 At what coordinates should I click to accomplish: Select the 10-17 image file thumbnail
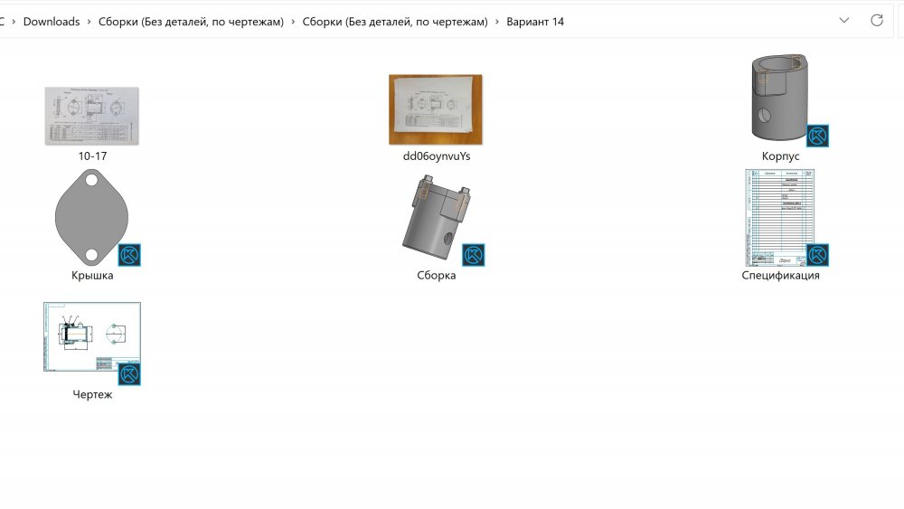pyautogui.click(x=91, y=116)
